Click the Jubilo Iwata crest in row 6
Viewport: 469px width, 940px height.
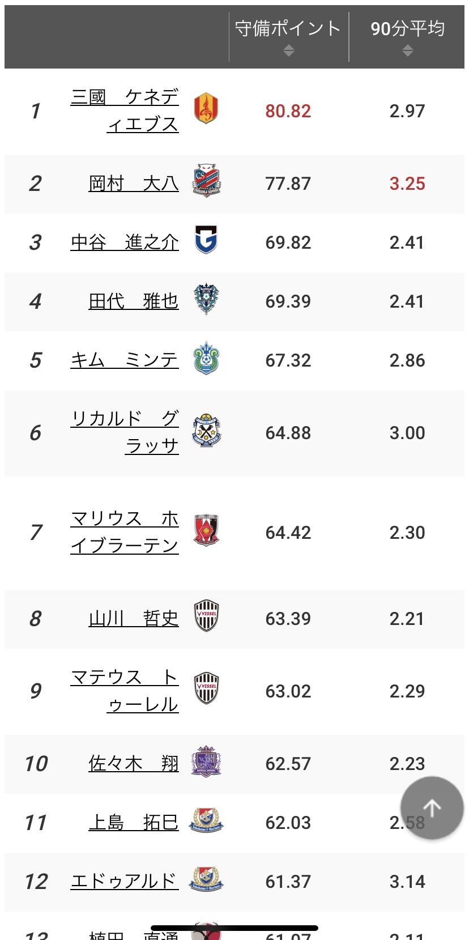pyautogui.click(x=206, y=431)
